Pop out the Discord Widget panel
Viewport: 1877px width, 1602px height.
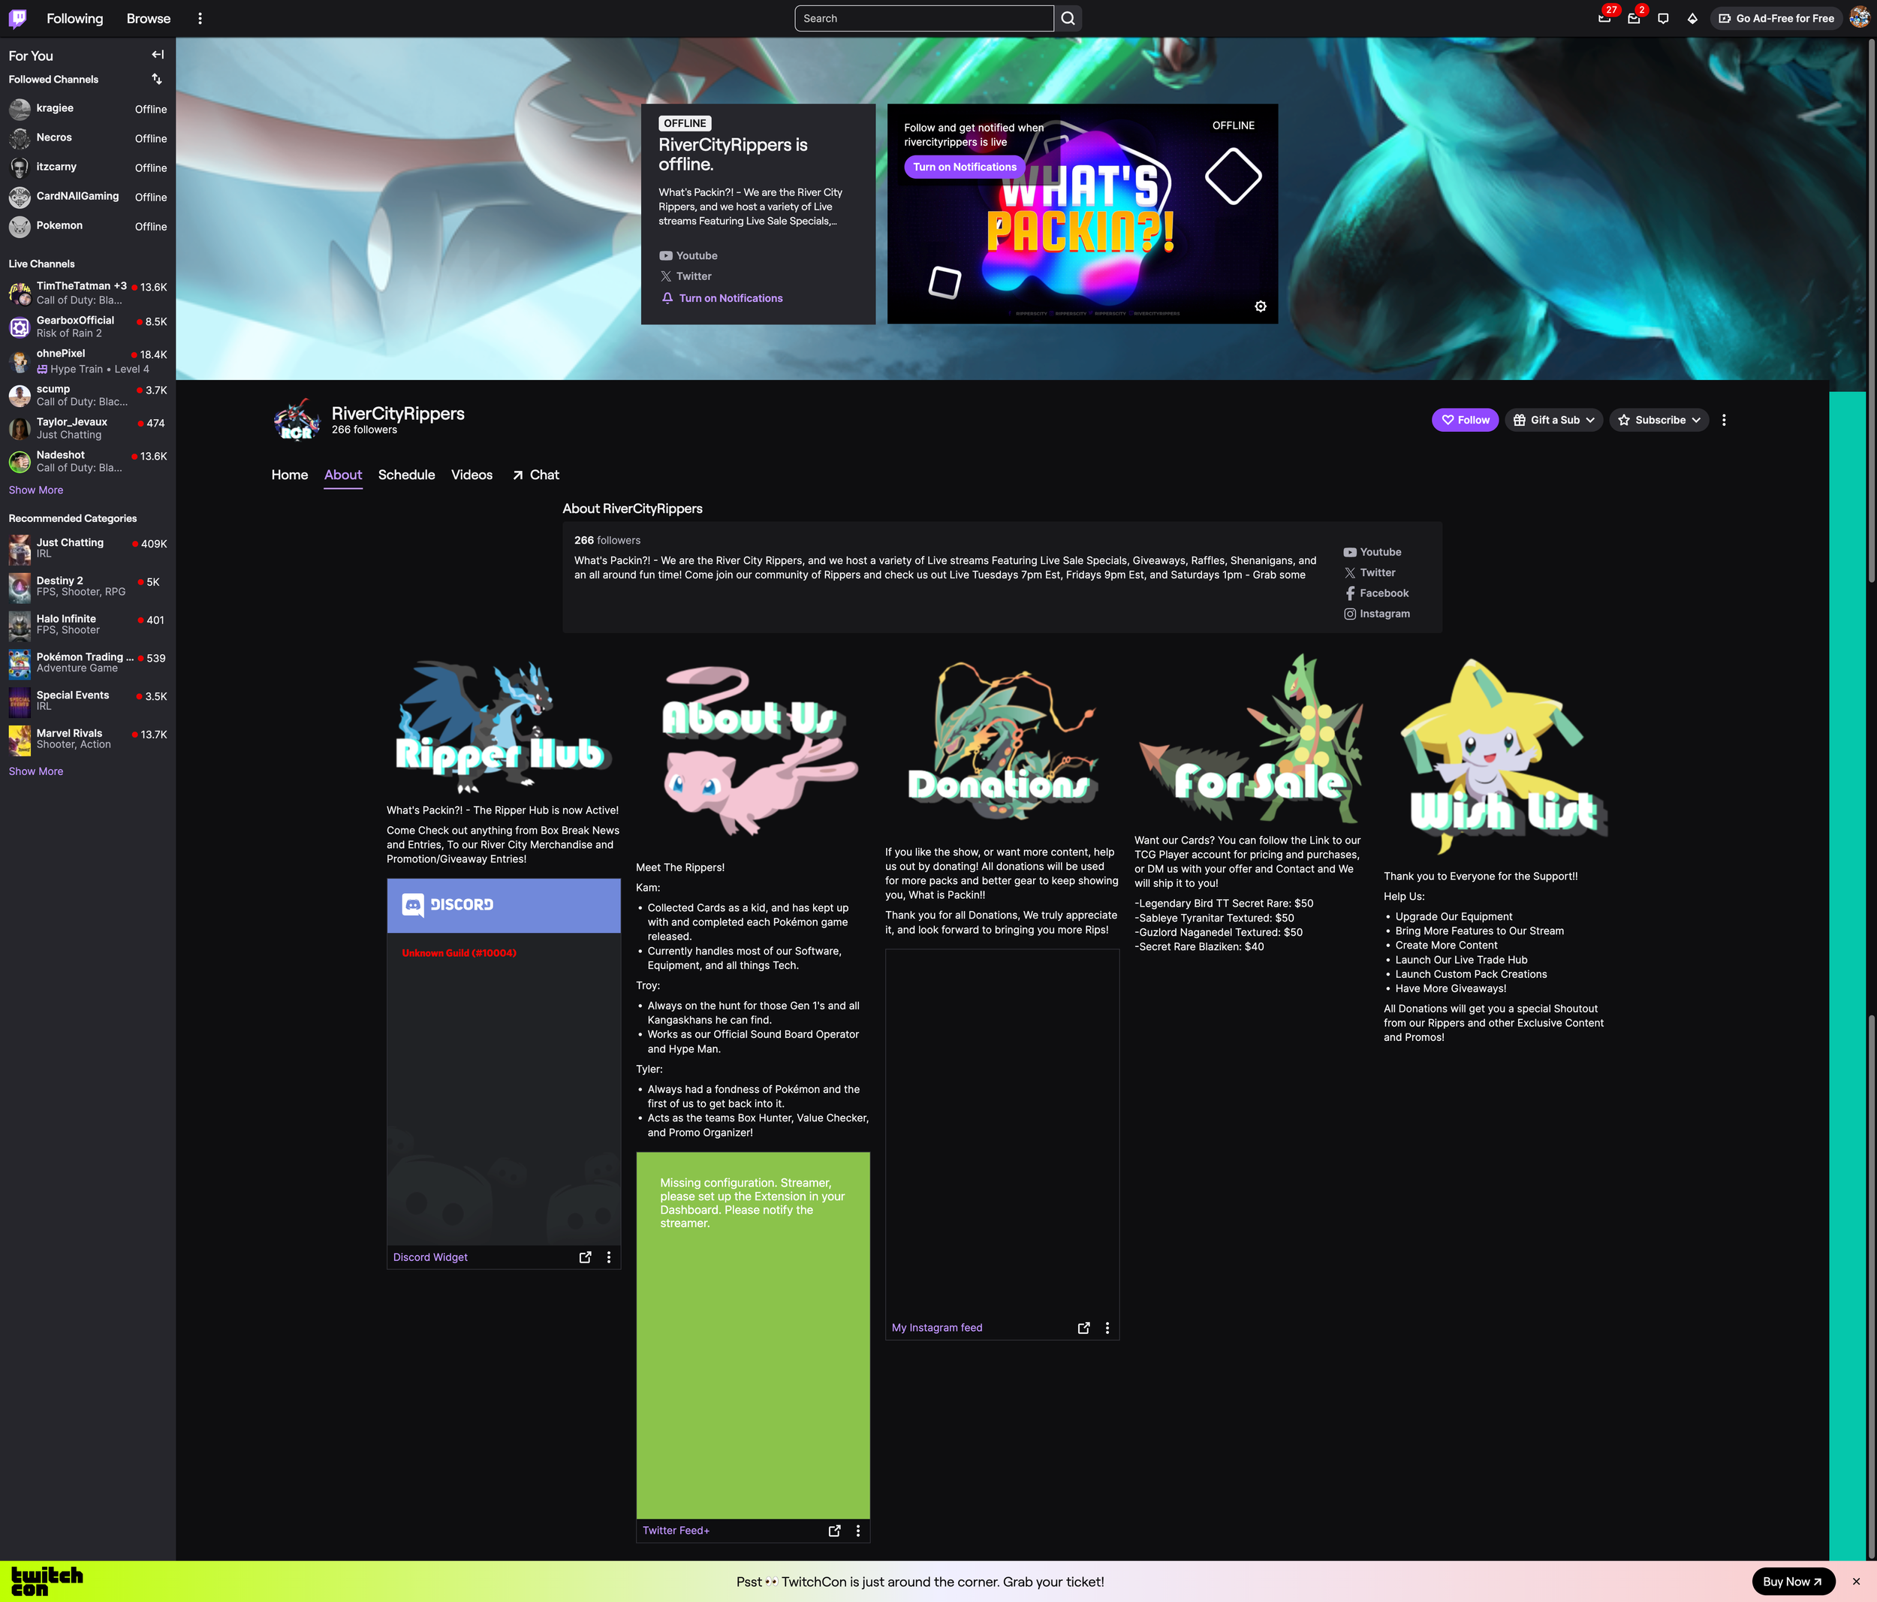(x=585, y=1257)
